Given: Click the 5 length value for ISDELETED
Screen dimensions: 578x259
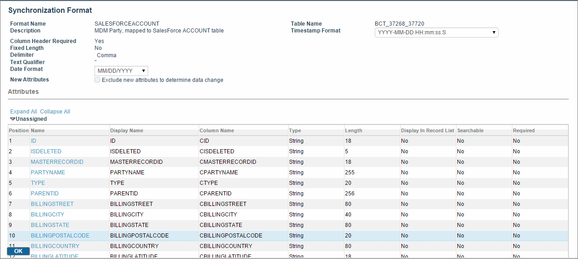Looking at the screenshot, I should (347, 151).
